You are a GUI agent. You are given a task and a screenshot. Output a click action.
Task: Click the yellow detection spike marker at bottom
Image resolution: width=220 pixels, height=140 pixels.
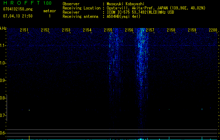tap(29, 138)
